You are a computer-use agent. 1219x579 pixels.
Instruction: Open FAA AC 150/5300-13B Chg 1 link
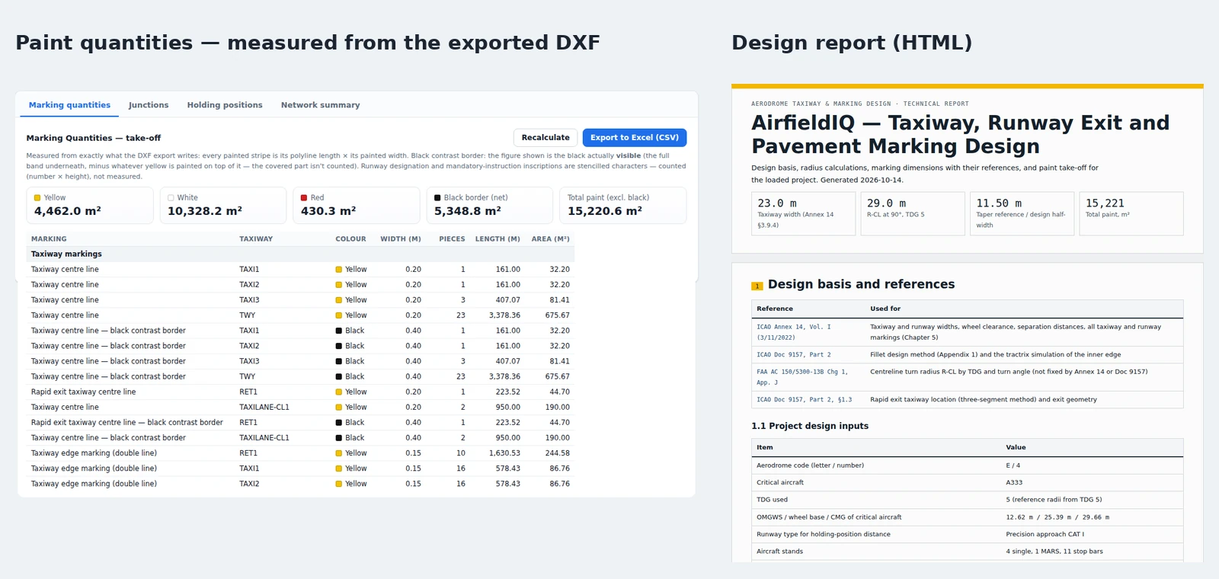point(802,377)
